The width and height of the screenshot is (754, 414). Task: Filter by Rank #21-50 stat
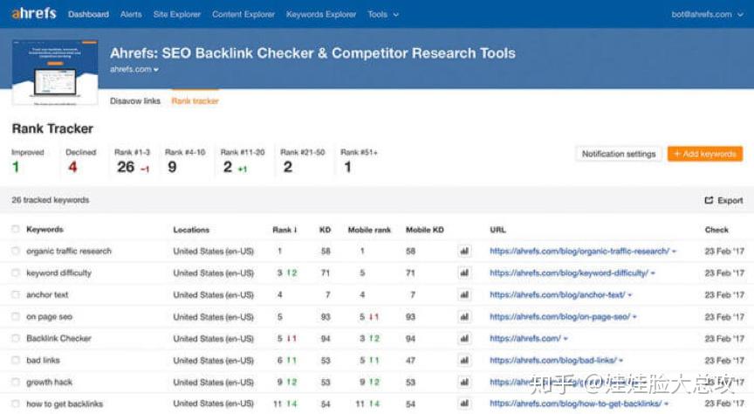pos(303,161)
